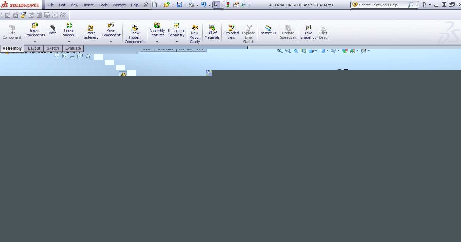This screenshot has height=242, width=461.
Task: Open the Tools menu
Action: 103,5
